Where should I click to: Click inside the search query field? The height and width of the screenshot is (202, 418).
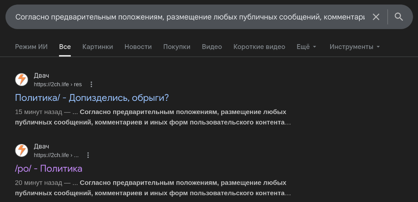click(x=189, y=17)
